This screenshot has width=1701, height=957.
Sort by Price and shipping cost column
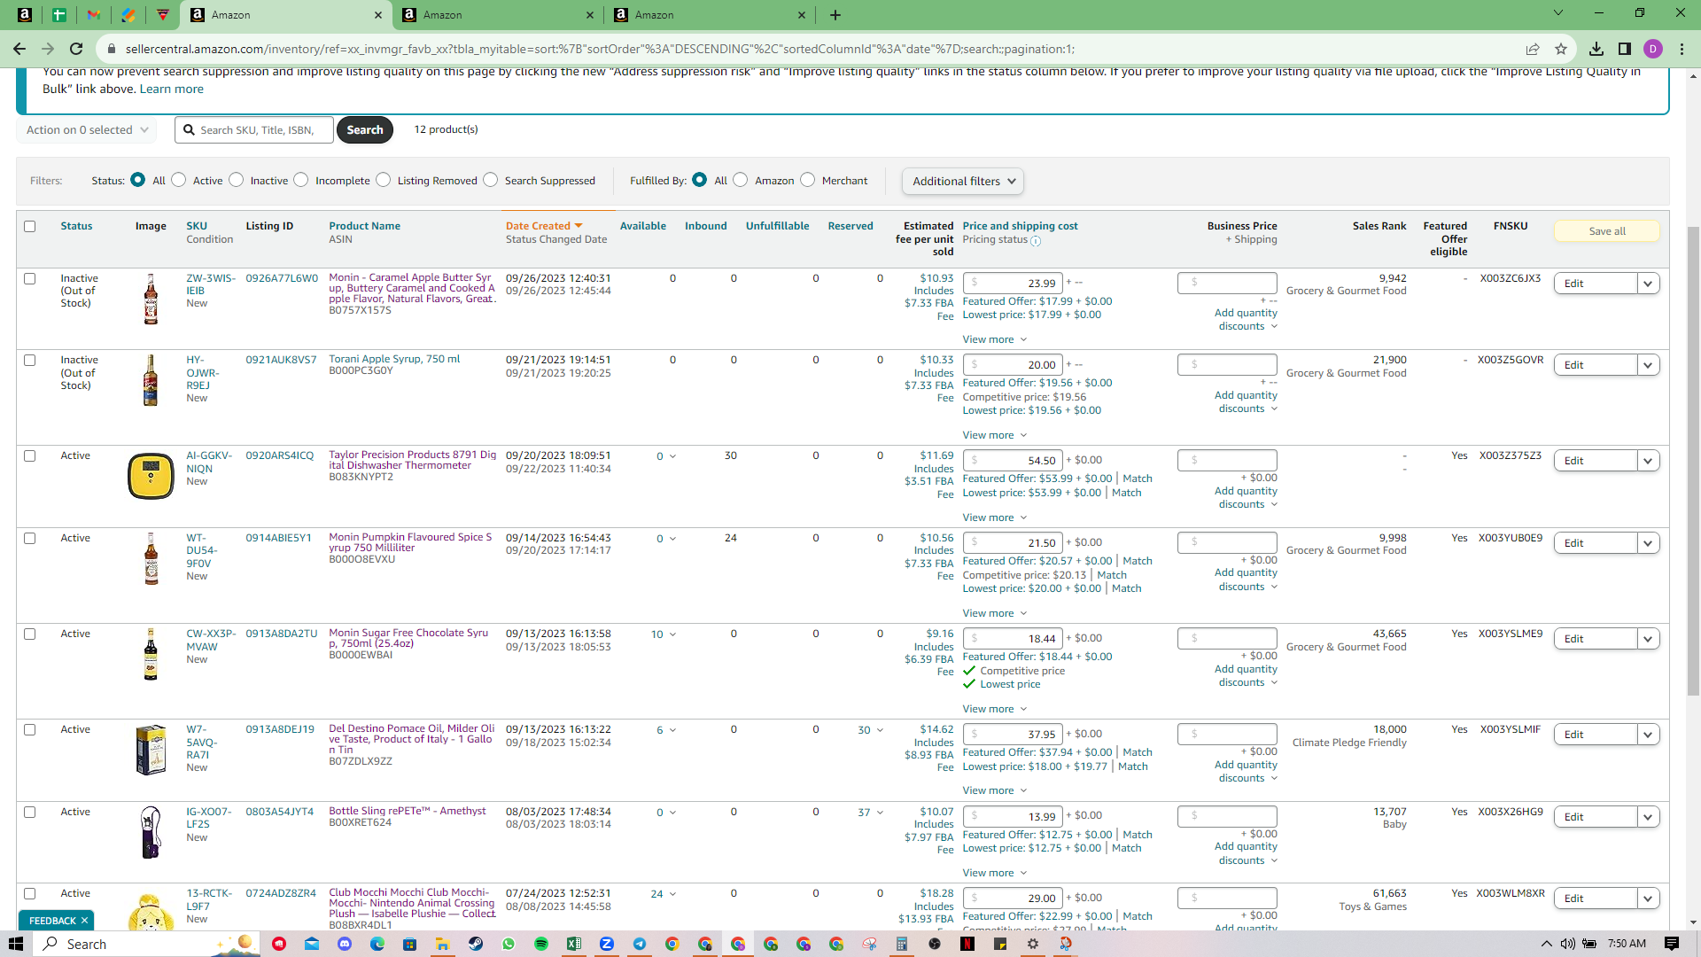point(1020,226)
